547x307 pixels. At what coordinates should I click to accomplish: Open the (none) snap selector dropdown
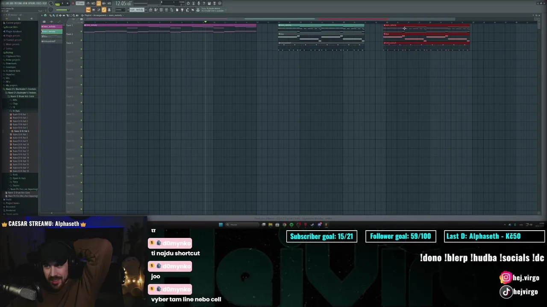point(120,9)
